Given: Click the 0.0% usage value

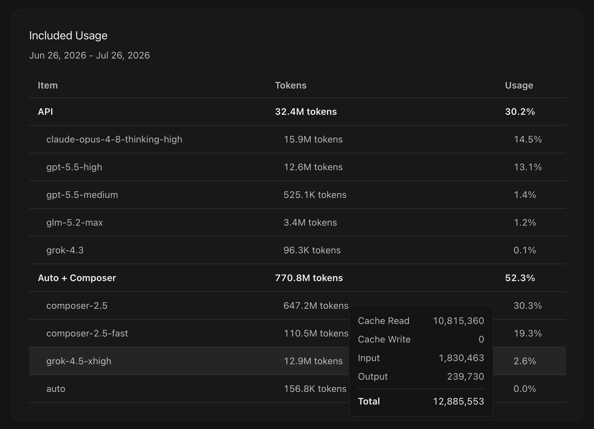Looking at the screenshot, I should click(525, 389).
